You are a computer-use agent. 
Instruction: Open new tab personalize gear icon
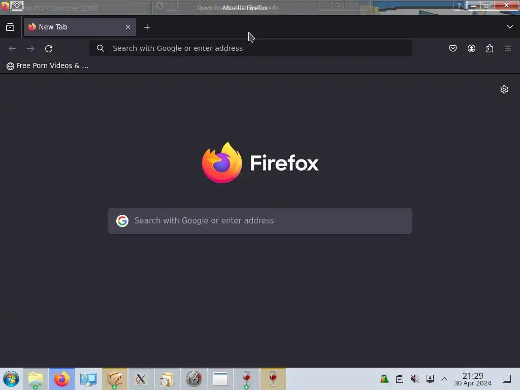click(504, 89)
